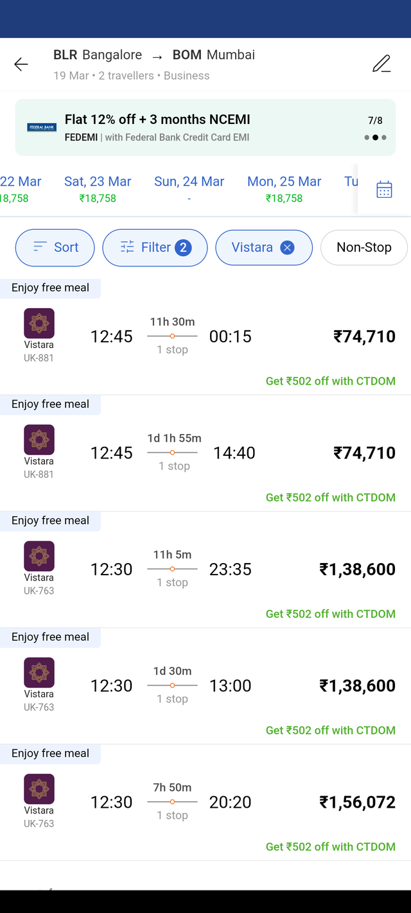Tap the back arrow icon

(x=21, y=64)
